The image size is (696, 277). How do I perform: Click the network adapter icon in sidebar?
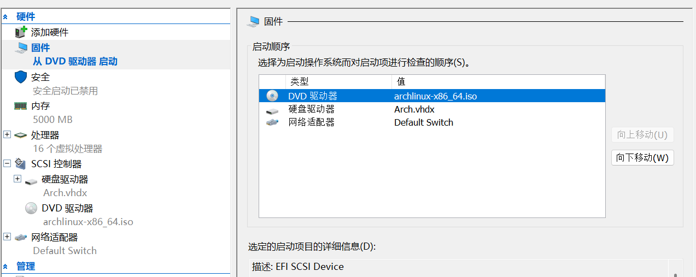click(21, 237)
